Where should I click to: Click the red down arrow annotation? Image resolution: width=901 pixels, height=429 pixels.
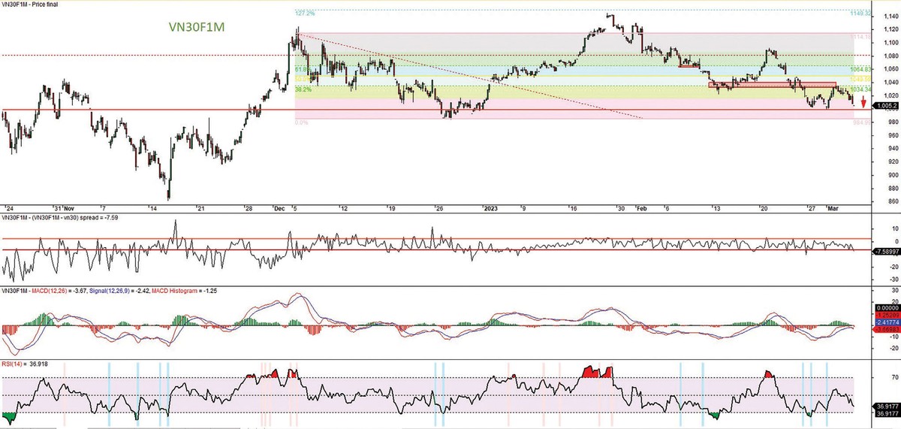[x=863, y=101]
